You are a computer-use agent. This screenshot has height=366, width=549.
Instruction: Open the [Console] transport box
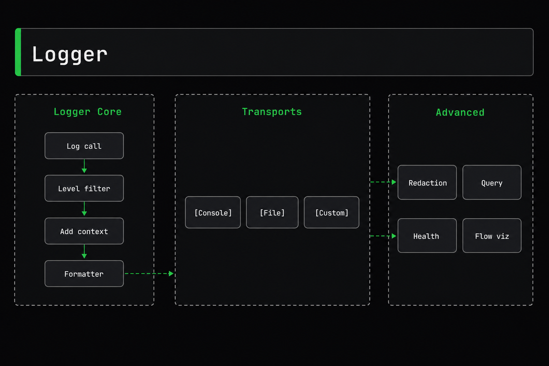[213, 212]
